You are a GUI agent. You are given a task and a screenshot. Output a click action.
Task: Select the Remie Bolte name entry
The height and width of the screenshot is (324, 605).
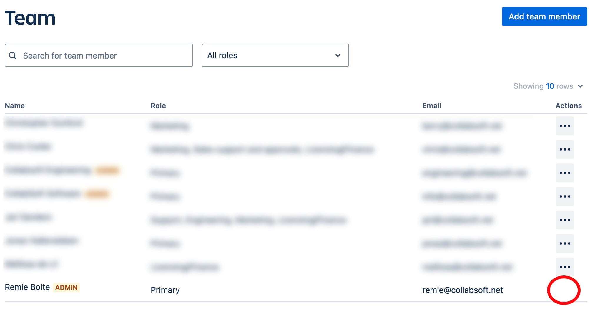[27, 287]
